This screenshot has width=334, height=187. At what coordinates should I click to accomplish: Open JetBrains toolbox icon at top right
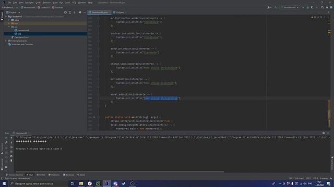tap(331, 7)
